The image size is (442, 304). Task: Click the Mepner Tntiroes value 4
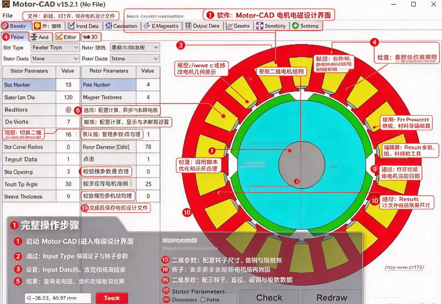tap(148, 97)
